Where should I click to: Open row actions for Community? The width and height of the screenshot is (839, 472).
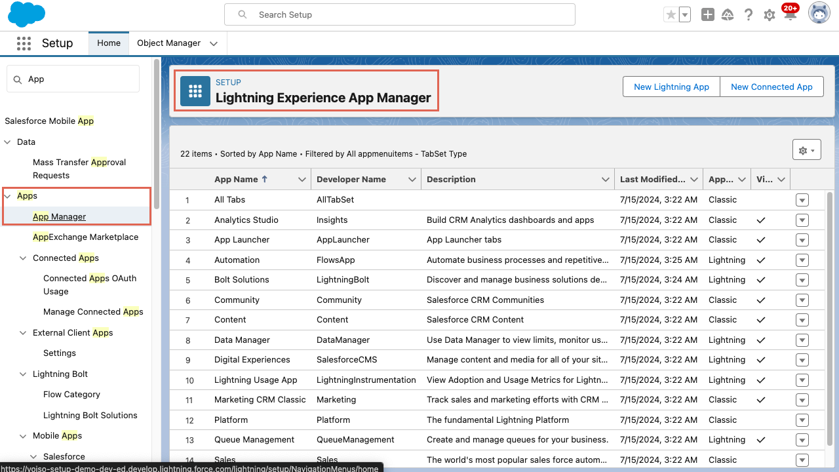802,300
